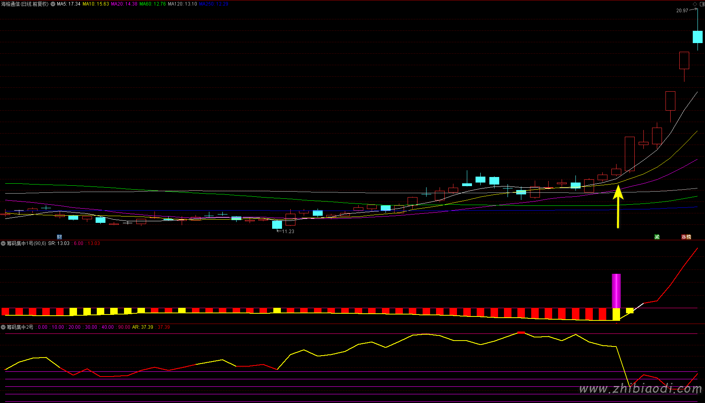The width and height of the screenshot is (705, 403).
Task: Click the MA60 green legend label
Action: coord(152,4)
